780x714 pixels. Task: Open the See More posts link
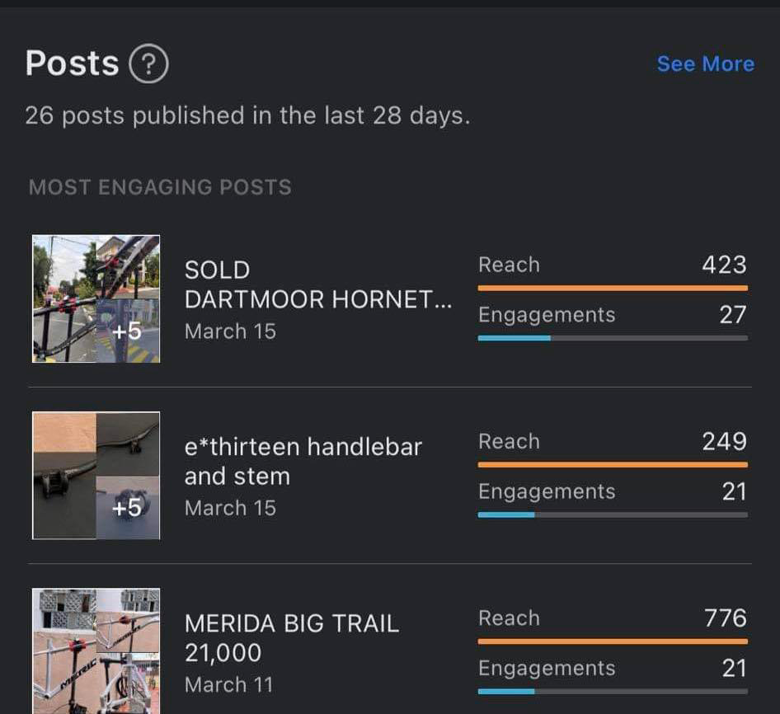(x=705, y=64)
